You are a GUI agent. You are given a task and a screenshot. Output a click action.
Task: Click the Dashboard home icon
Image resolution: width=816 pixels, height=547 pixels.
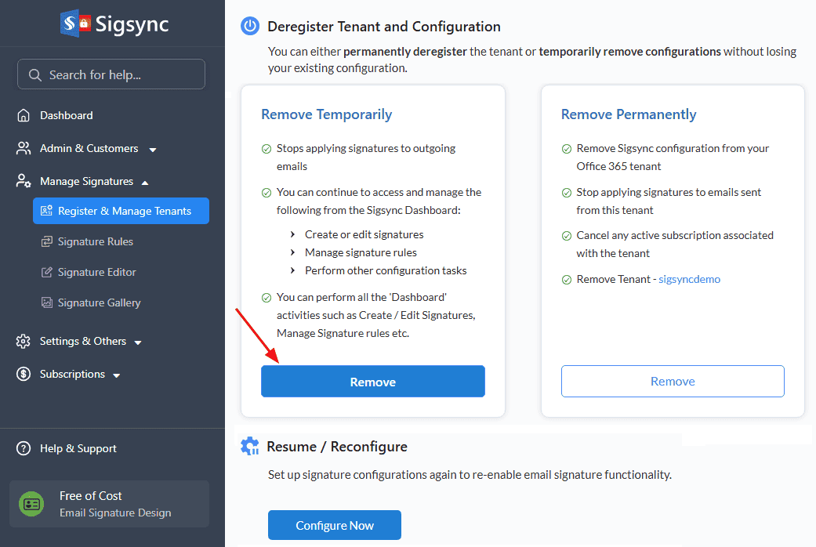coord(24,115)
